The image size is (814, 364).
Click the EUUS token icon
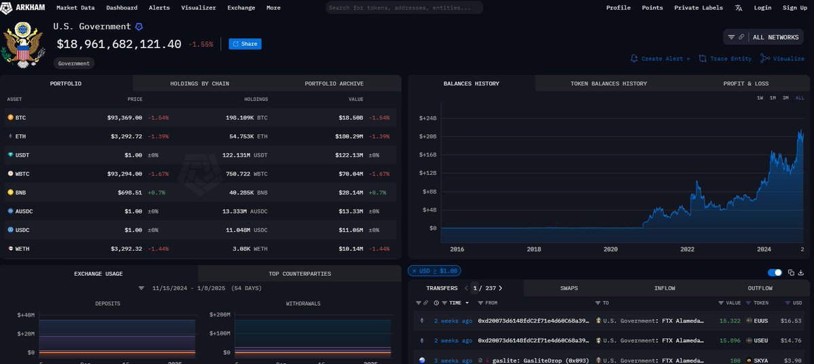(749, 321)
